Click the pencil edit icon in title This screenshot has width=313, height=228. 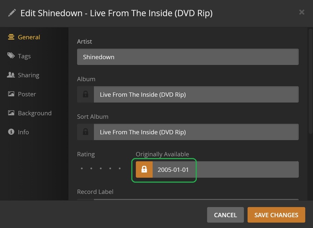click(x=12, y=13)
